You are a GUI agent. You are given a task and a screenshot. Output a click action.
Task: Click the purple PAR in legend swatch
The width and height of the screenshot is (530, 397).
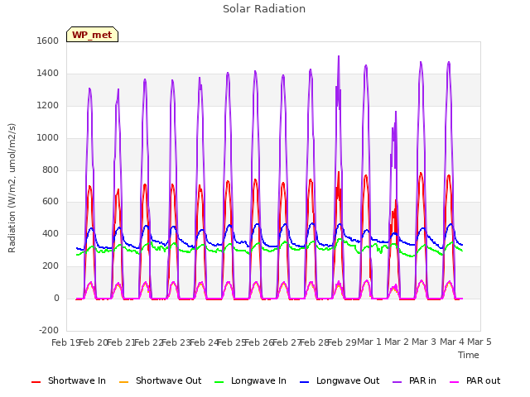coord(397,382)
